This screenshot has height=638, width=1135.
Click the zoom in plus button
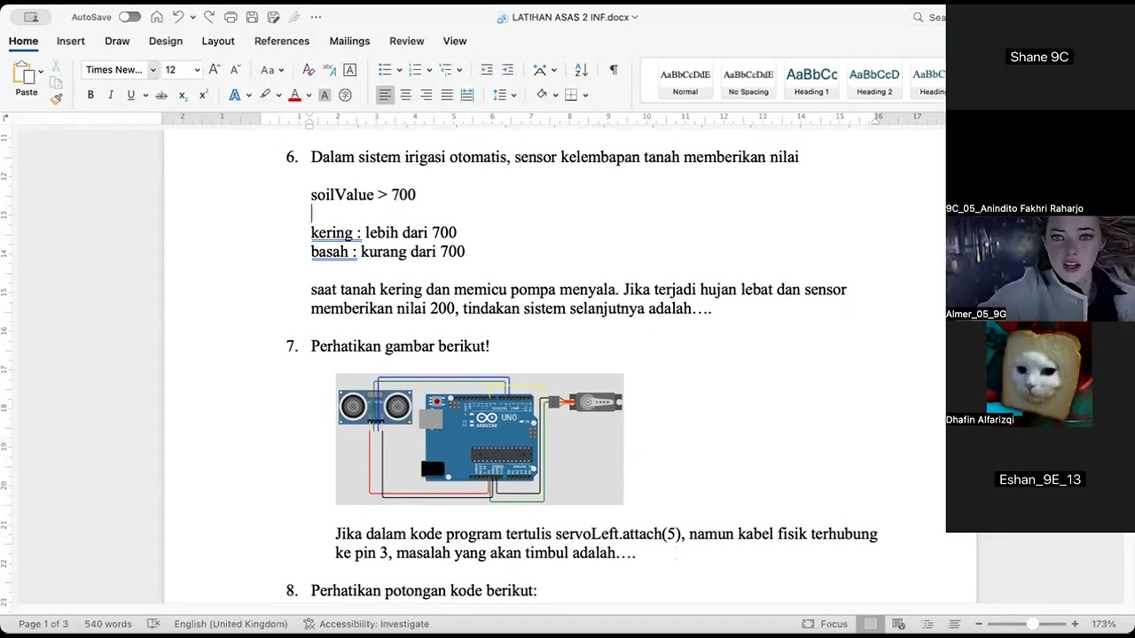coord(1075,624)
